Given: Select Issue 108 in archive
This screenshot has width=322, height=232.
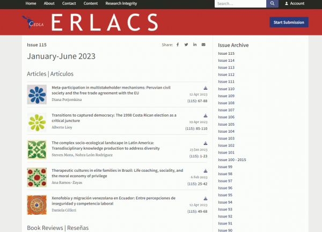Looking at the screenshot, I should (x=226, y=103).
